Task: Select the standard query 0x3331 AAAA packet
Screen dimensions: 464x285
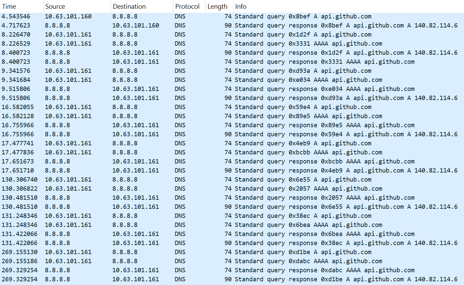Action: click(302, 44)
